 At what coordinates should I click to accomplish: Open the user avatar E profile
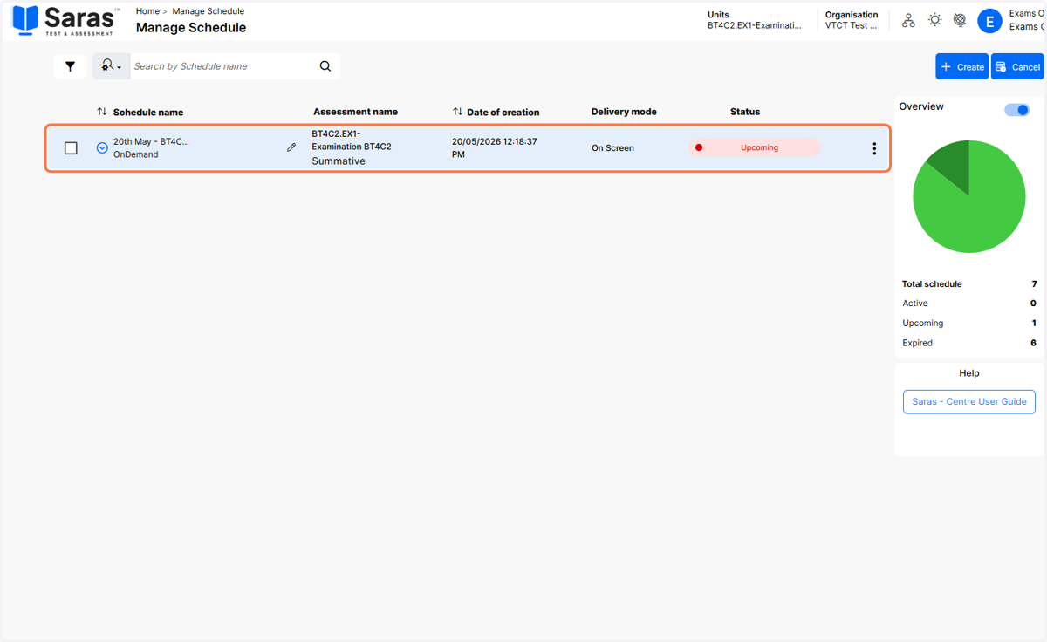point(989,21)
